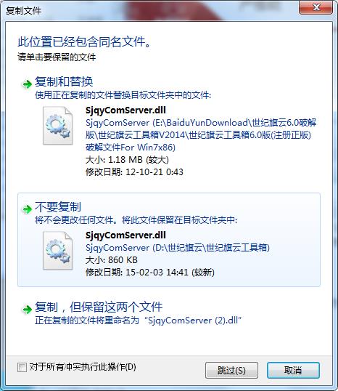Click the destination SjqyComServer.dll gear file icon

(58, 251)
